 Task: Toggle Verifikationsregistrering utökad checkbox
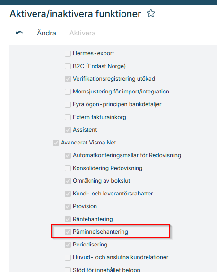[x=68, y=79]
